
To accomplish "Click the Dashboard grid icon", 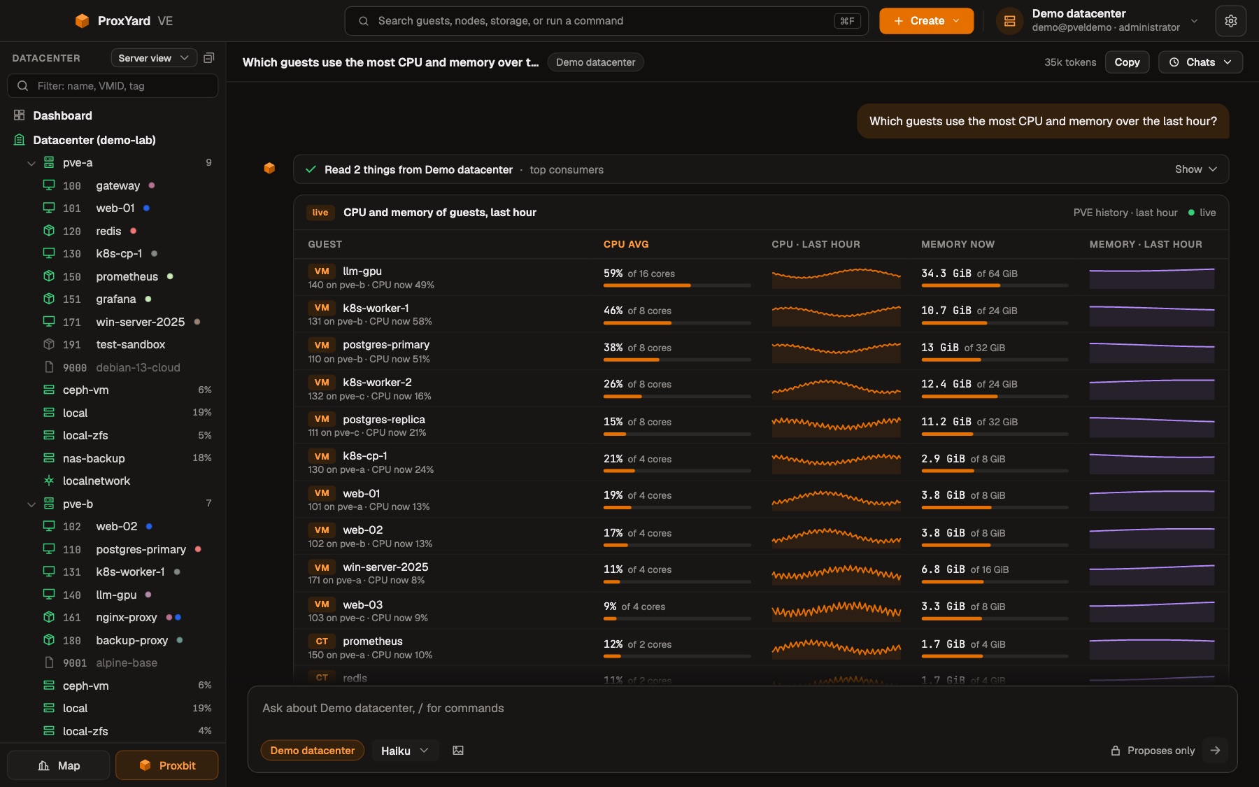I will coord(20,115).
